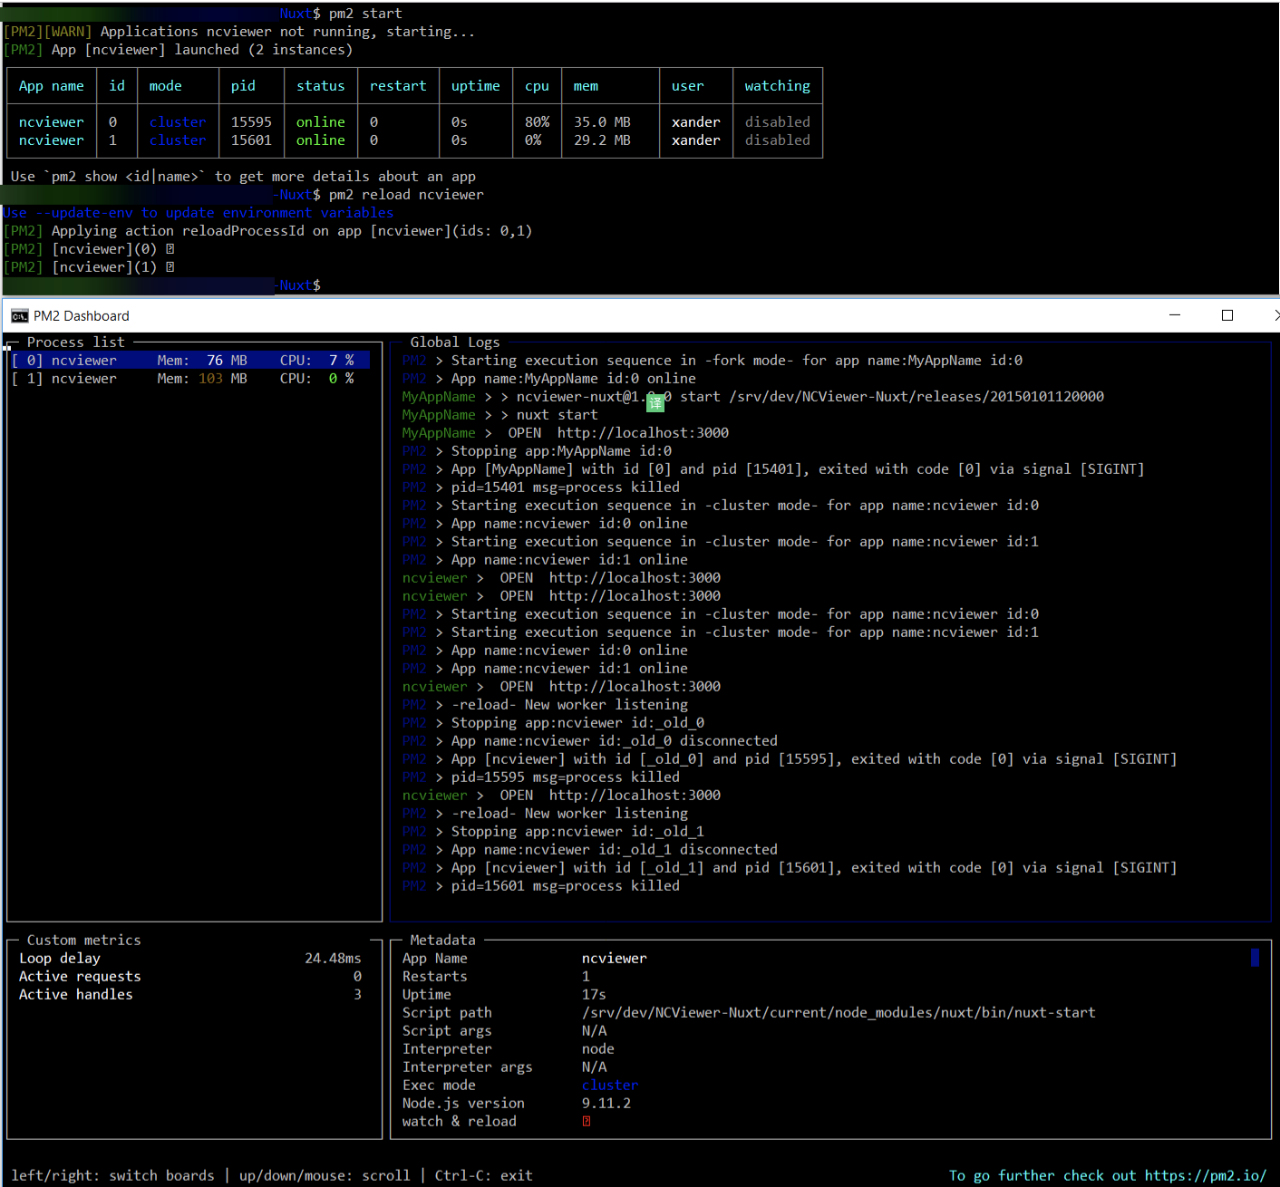This screenshot has width=1280, height=1187.
Task: Click the 'Ctrl-C: exit' hint
Action: coord(484,1176)
